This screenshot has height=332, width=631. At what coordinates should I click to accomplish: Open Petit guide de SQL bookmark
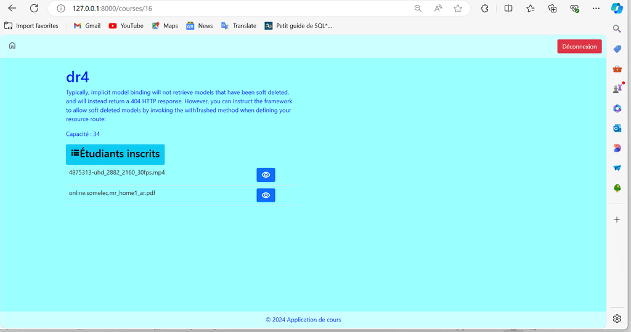click(x=298, y=26)
